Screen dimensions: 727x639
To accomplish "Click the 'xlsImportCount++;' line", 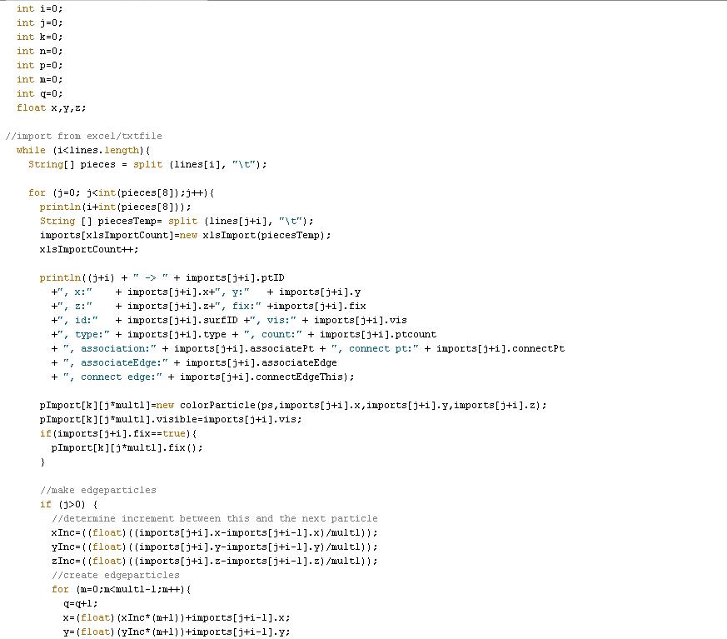I will 89,249.
